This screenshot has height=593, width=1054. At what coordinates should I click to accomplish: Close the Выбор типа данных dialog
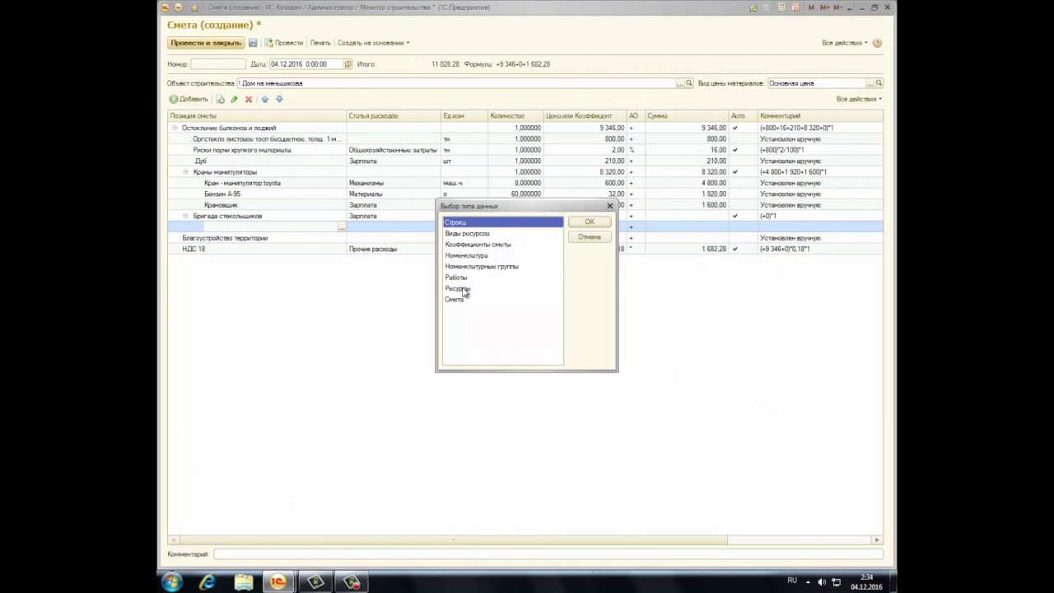pos(610,206)
